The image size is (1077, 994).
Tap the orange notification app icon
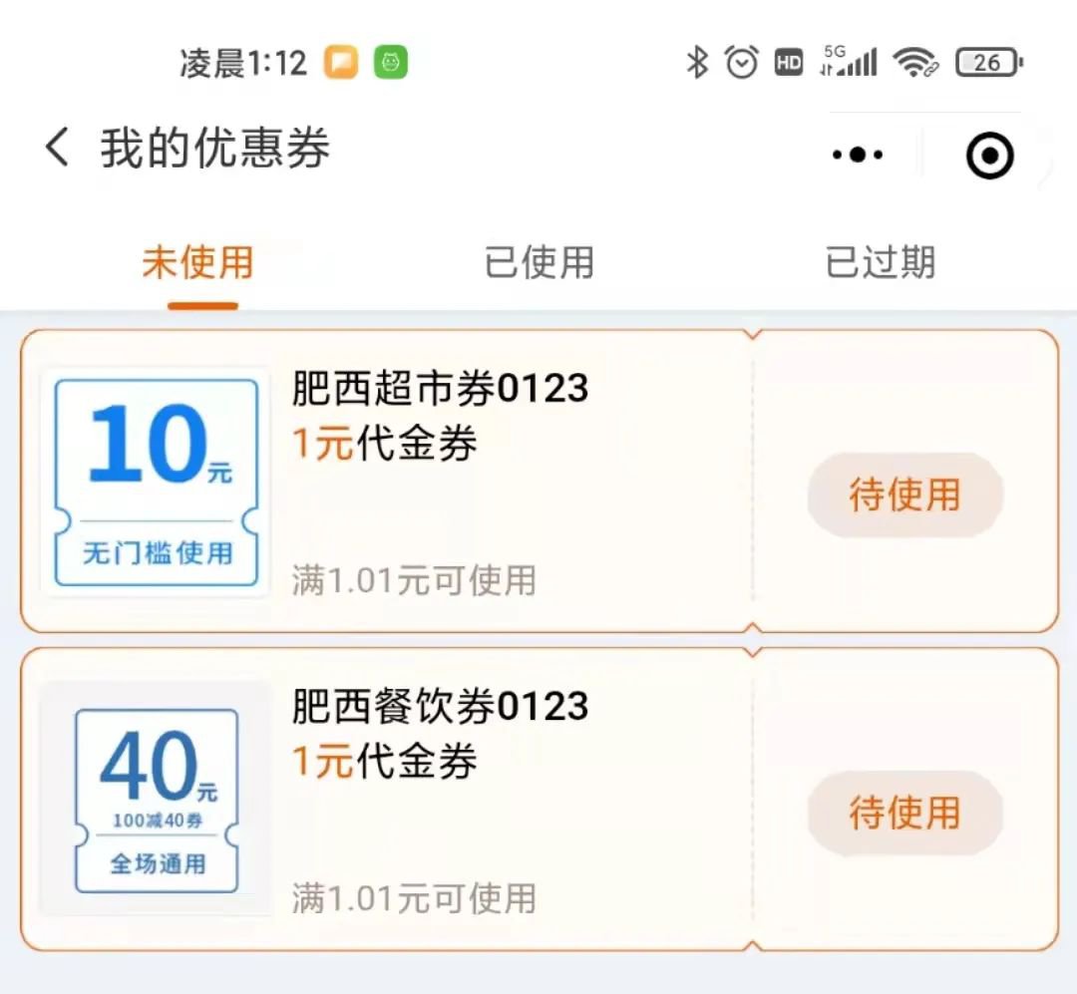(341, 64)
